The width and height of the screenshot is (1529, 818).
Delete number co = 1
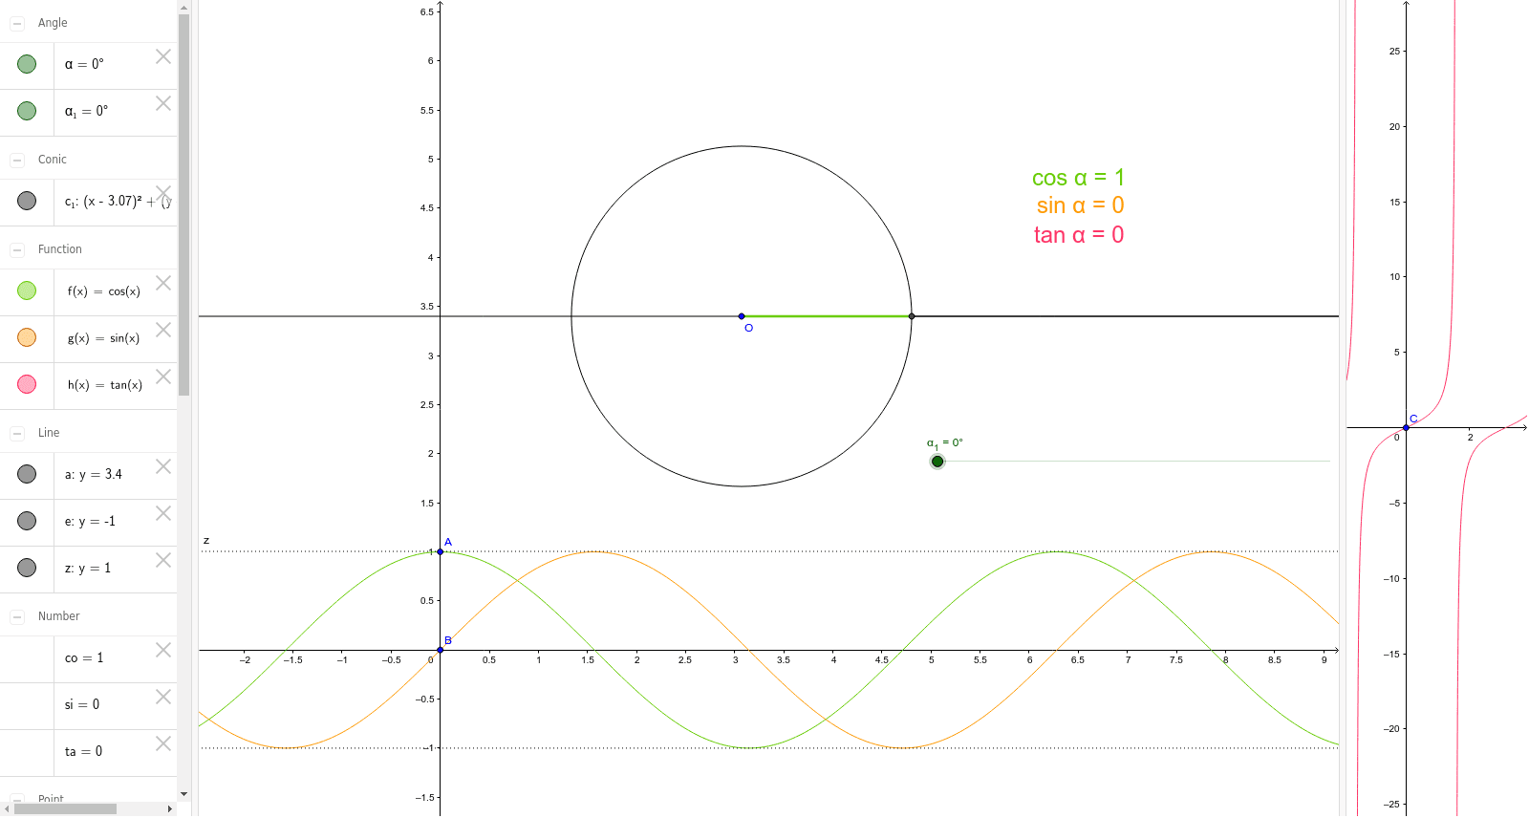[x=163, y=650]
